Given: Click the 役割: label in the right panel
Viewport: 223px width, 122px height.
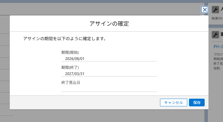Looking at the screenshot, I should click(217, 68).
